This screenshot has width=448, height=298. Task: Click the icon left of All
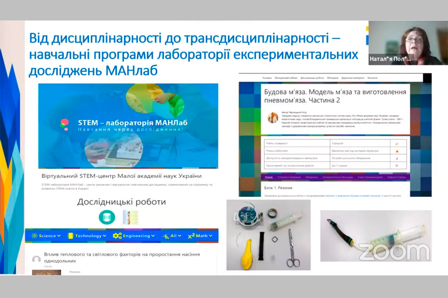[x=166, y=236]
